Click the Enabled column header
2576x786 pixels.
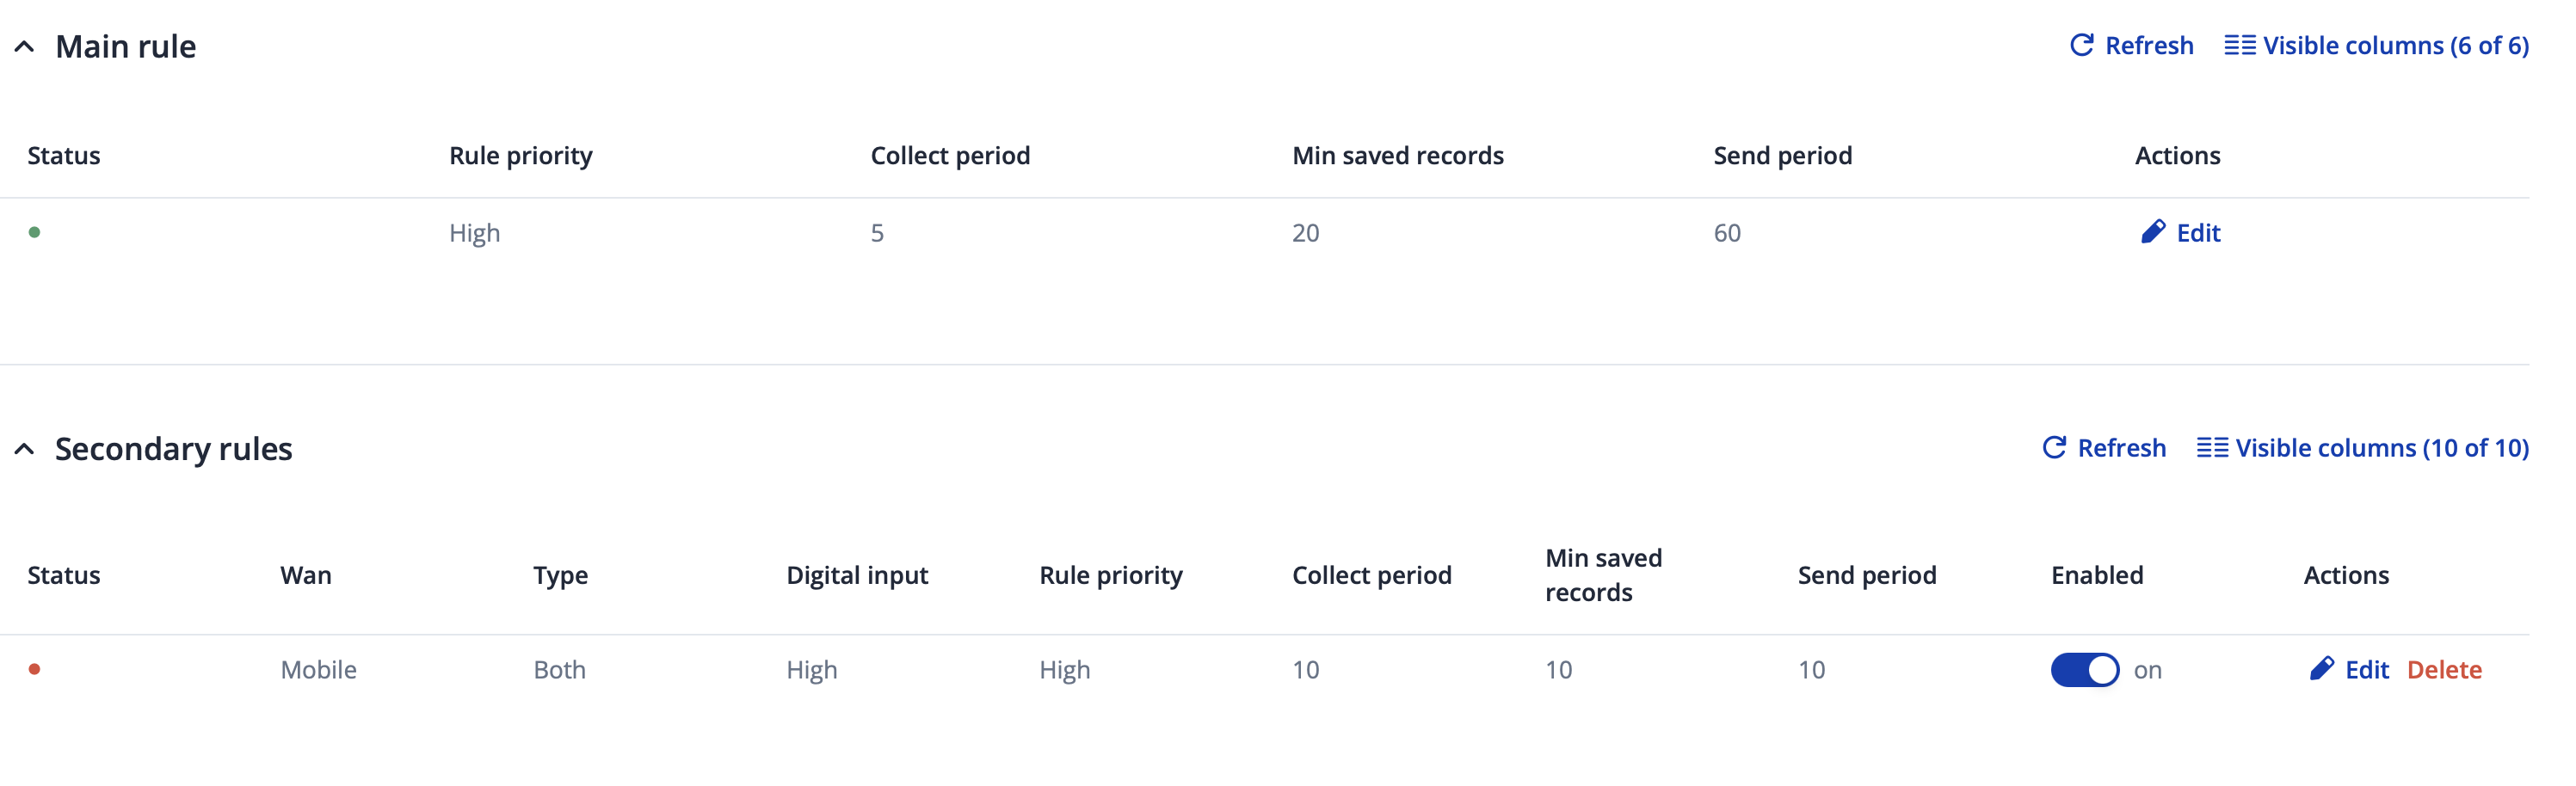2096,575
